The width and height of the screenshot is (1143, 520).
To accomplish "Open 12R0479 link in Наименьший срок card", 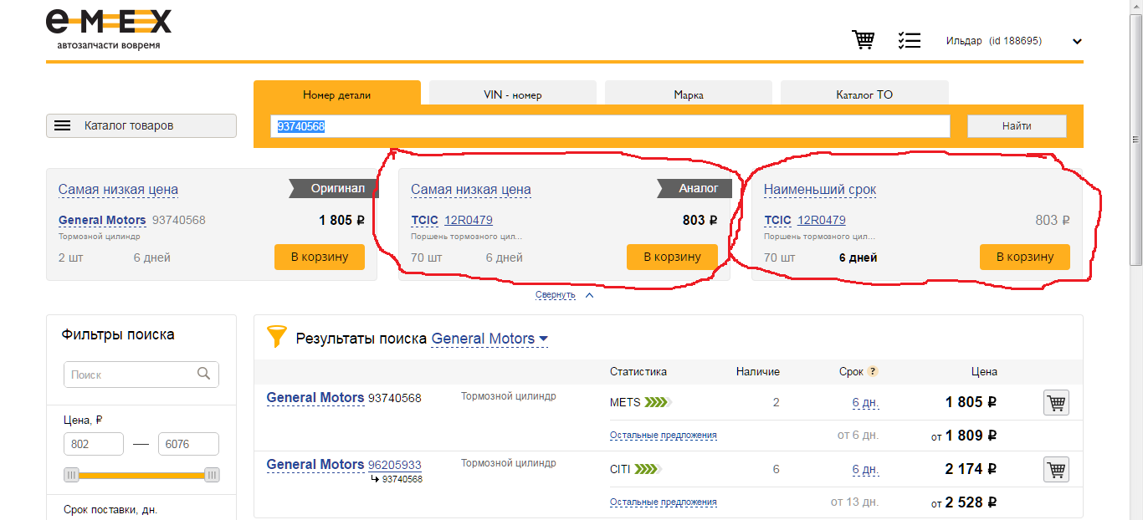I will pyautogui.click(x=822, y=221).
